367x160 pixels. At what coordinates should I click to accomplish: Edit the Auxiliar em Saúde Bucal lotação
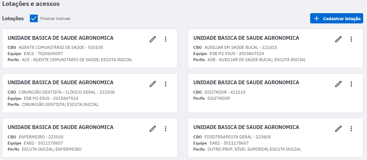coord(339,39)
